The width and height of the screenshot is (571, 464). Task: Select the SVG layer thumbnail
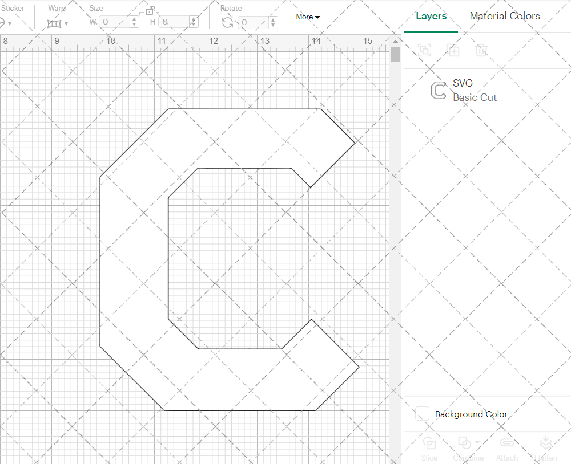click(439, 90)
